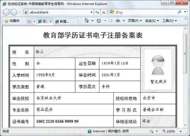This screenshot has height=136, width=190.
Task: Click the 暂无照片 placeholder photo
Action: click(158, 69)
